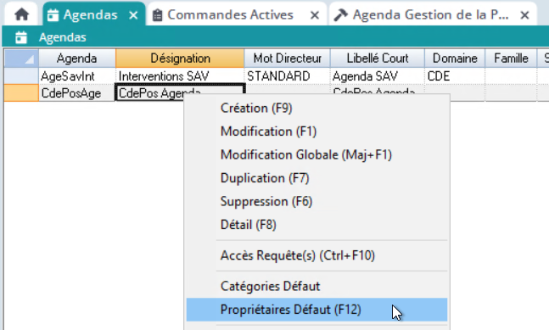Open Catégories Défaut menu entry
The height and width of the screenshot is (330, 549).
(x=271, y=286)
